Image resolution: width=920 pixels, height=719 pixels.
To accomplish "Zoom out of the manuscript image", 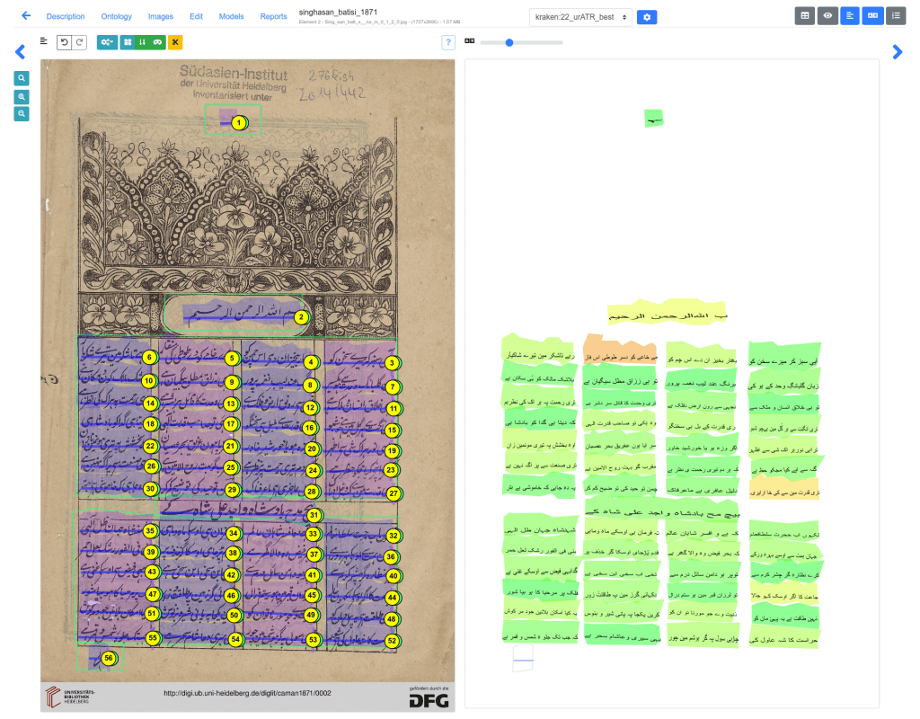I will (22, 114).
